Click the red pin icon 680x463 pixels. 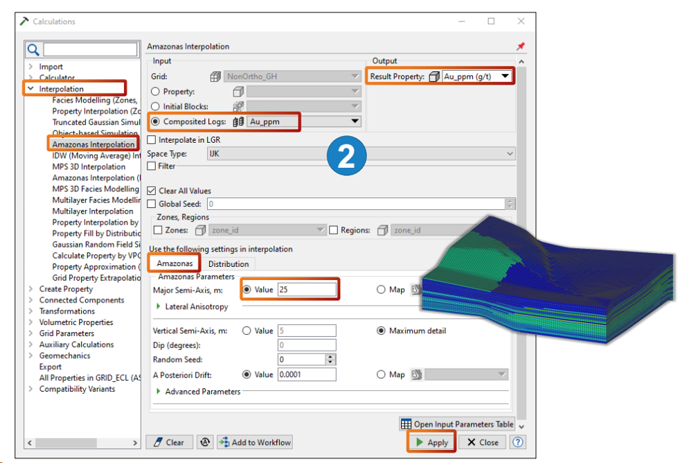pos(521,46)
